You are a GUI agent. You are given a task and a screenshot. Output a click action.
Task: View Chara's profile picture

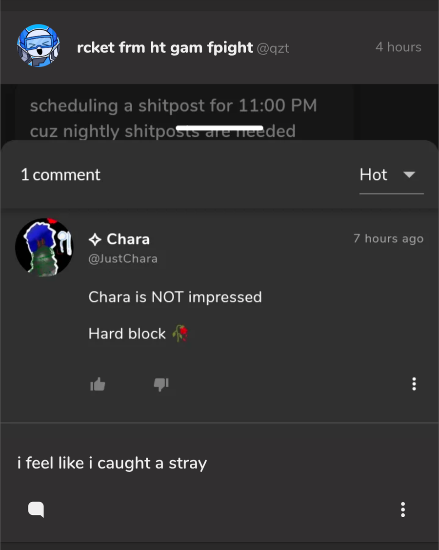[44, 247]
